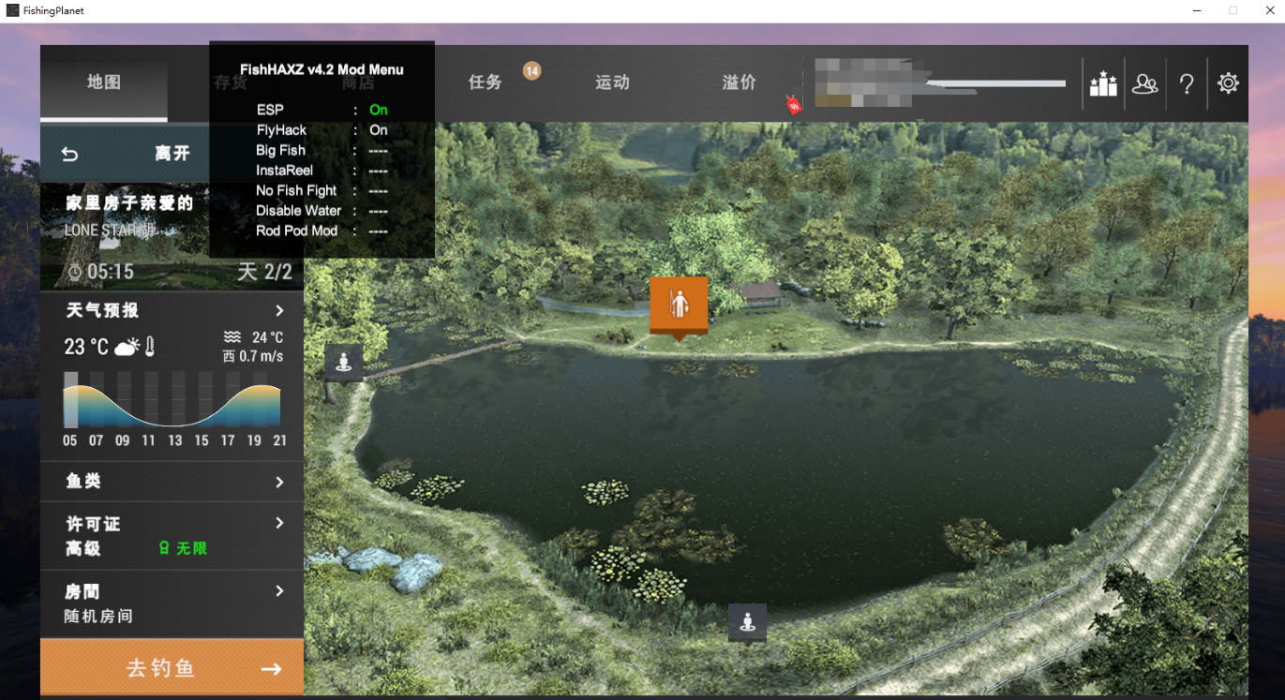The width and height of the screenshot is (1285, 700).
Task: Open the 运动 tab
Action: click(x=612, y=82)
